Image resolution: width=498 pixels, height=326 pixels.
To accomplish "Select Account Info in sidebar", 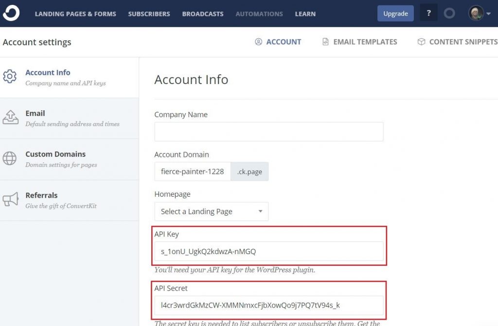I will coord(69,77).
